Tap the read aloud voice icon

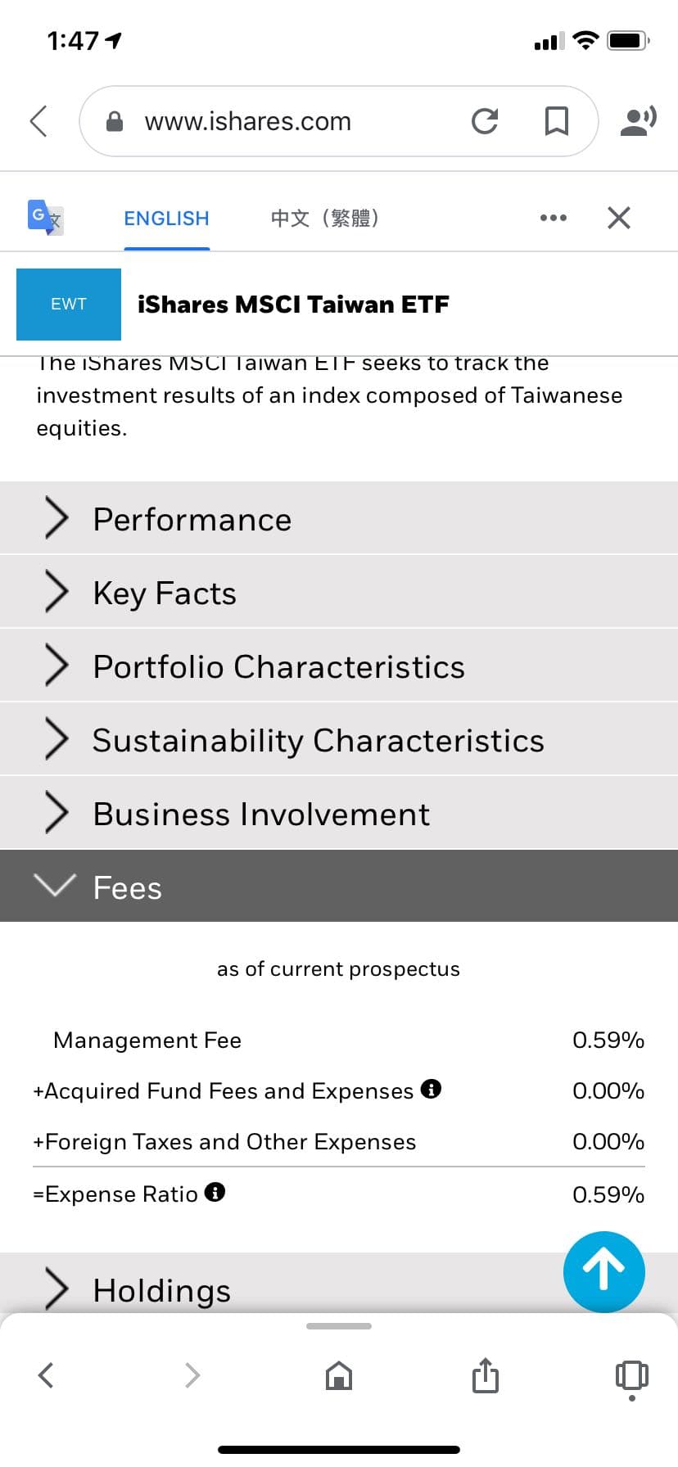click(x=638, y=121)
